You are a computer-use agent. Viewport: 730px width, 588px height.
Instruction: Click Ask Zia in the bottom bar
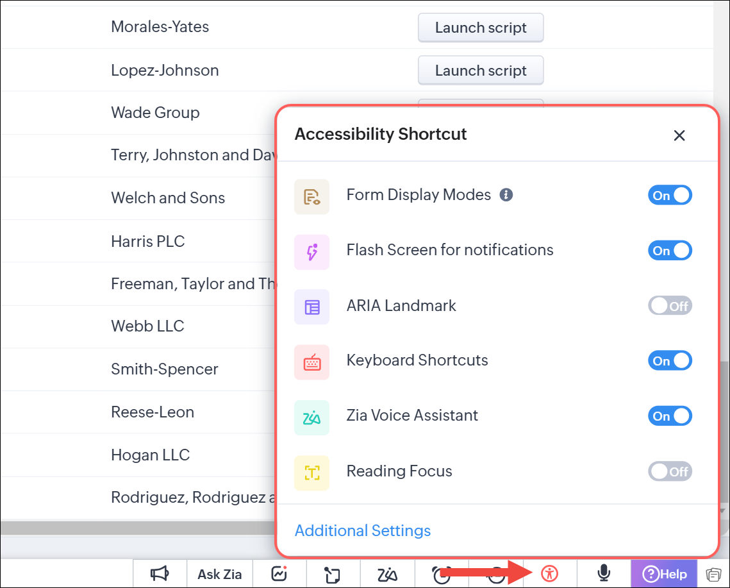point(219,574)
